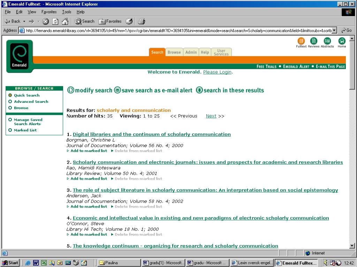Image resolution: width=357 pixels, height=267 pixels.
Task: Open the Forward button history dropdown
Action: 38,21
